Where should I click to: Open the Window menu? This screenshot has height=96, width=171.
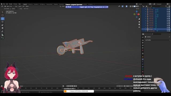tap(15, 4)
